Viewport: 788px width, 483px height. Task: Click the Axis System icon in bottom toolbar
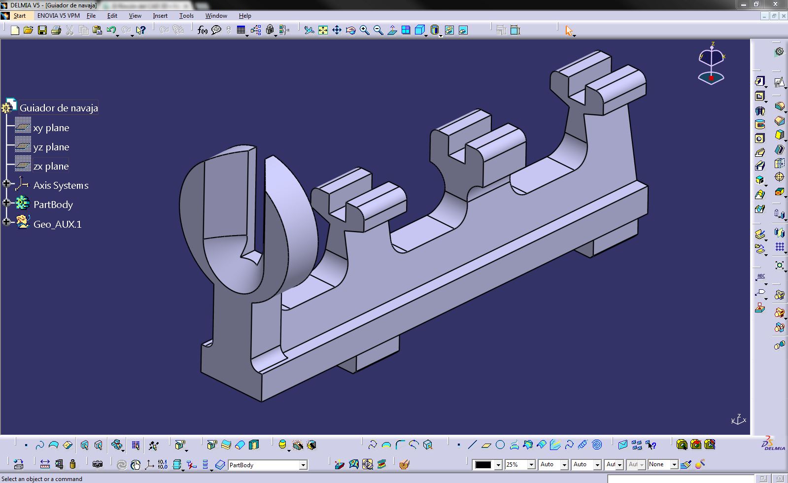[149, 464]
